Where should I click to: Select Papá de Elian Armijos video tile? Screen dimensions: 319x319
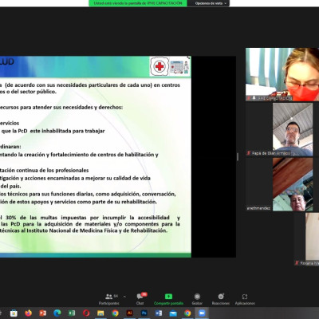click(279, 130)
